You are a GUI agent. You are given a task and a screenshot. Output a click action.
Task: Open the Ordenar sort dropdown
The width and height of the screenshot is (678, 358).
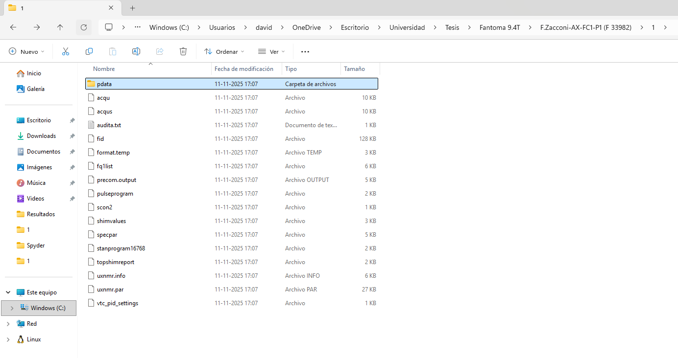tap(223, 51)
